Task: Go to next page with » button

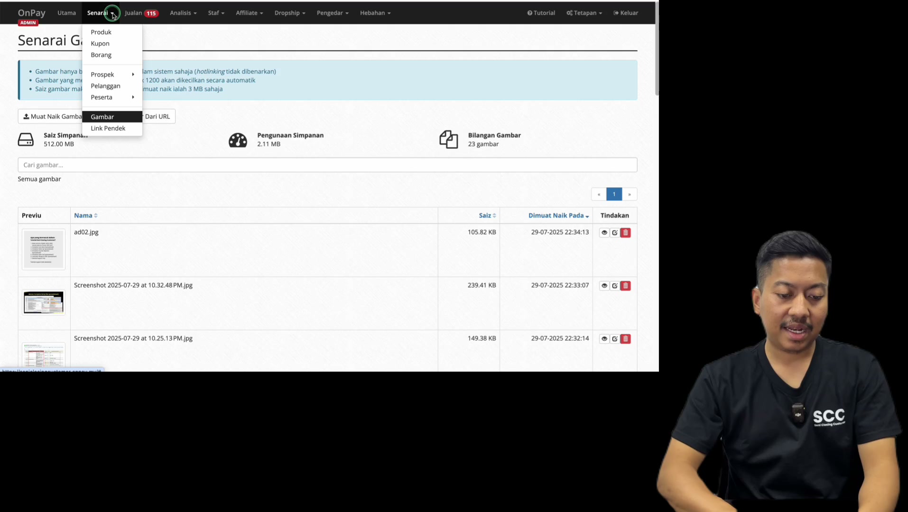Action: pos(630,194)
